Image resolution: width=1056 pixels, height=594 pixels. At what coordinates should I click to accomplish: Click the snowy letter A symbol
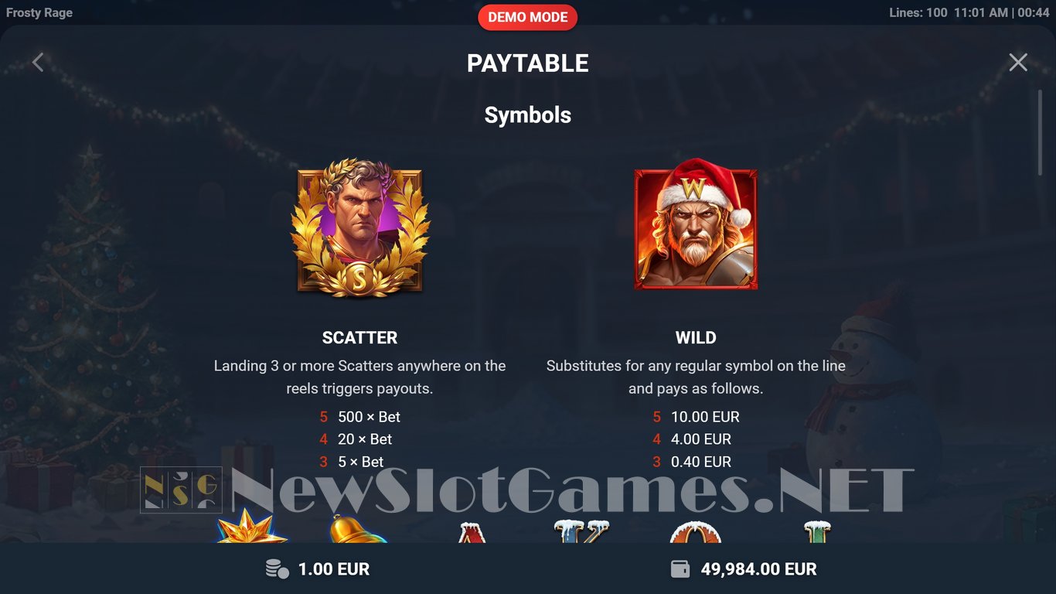click(472, 532)
